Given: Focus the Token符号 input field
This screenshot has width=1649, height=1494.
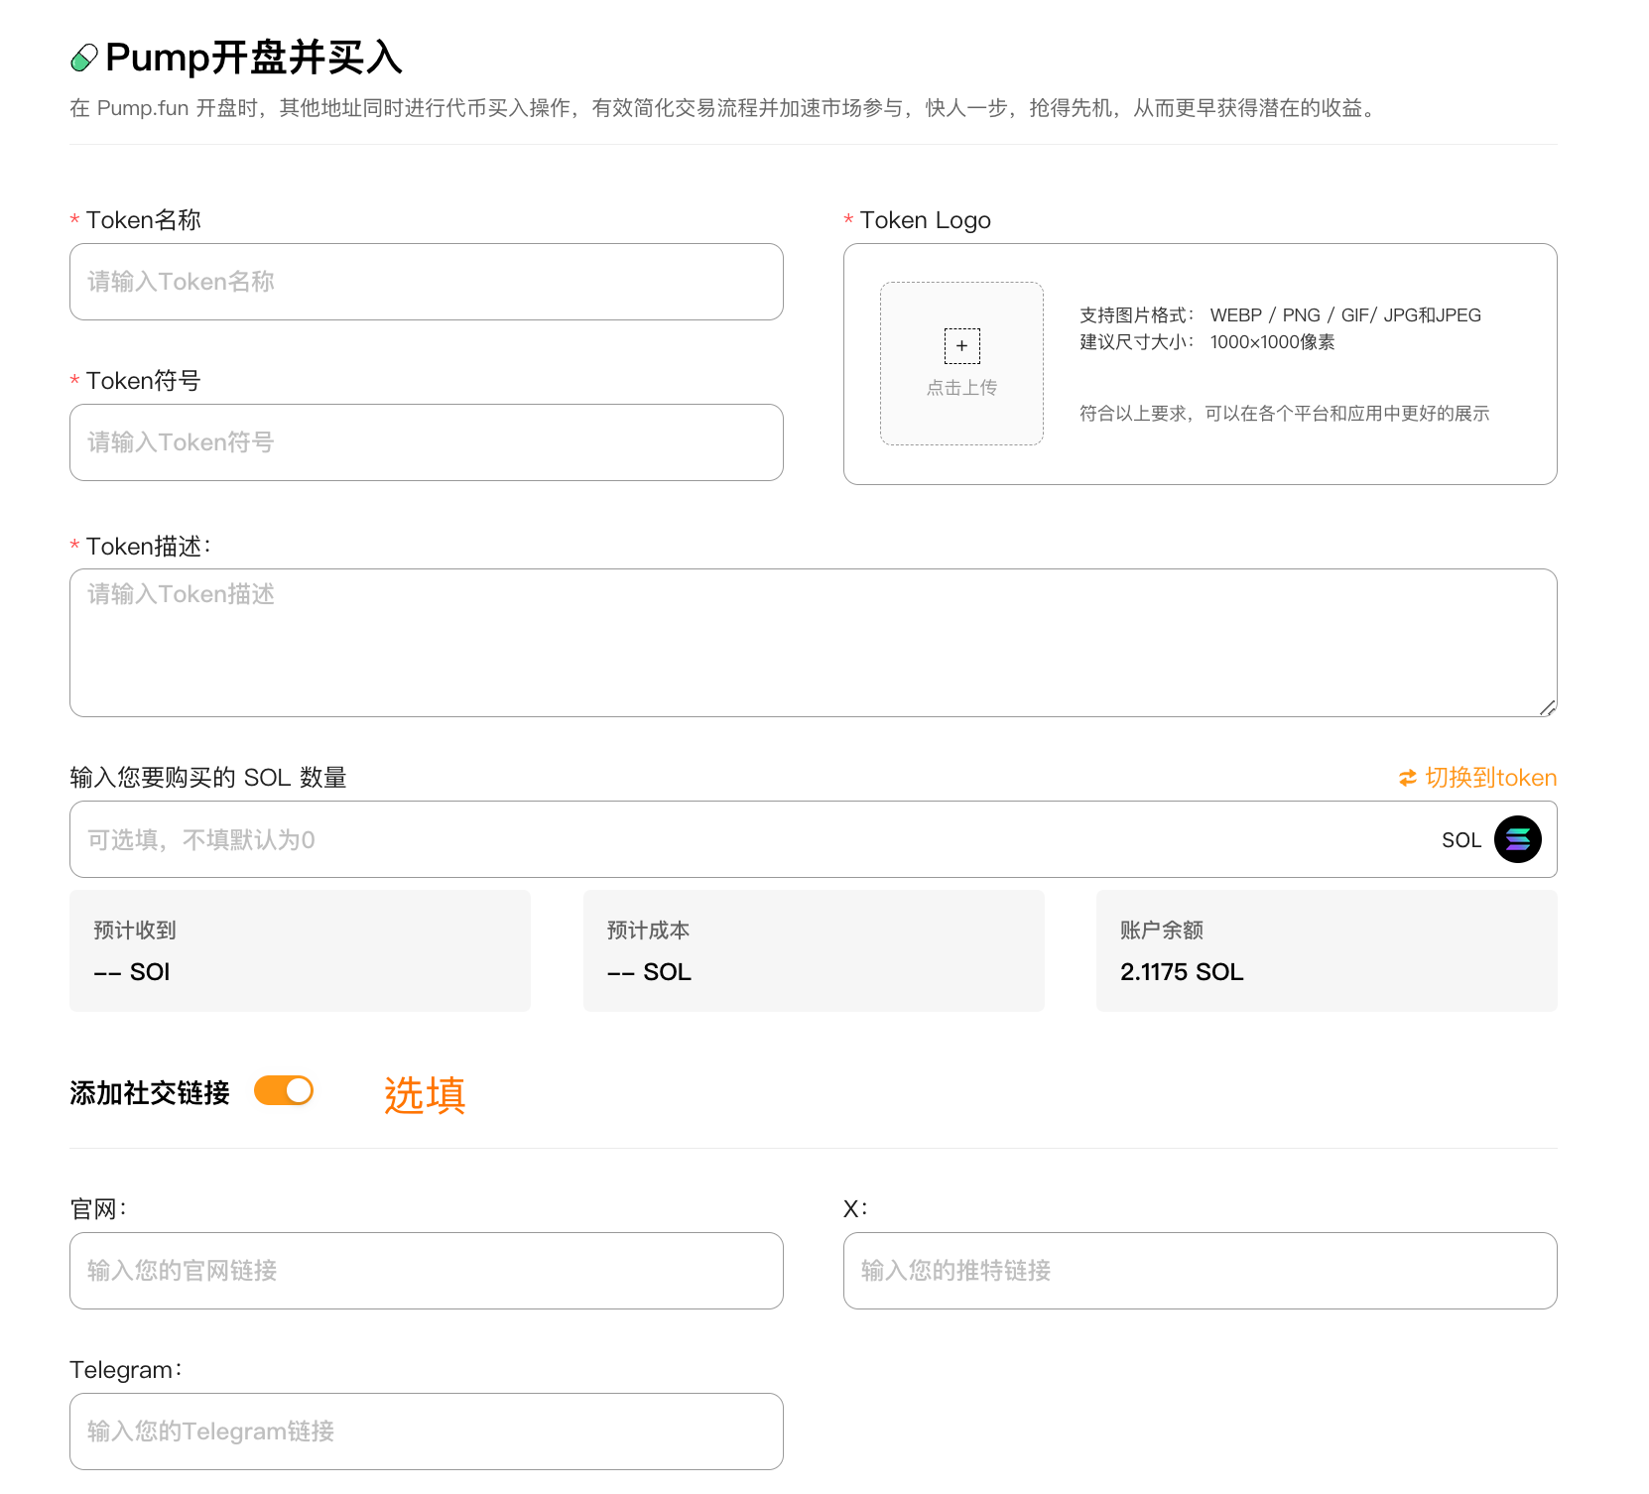Looking at the screenshot, I should [427, 442].
